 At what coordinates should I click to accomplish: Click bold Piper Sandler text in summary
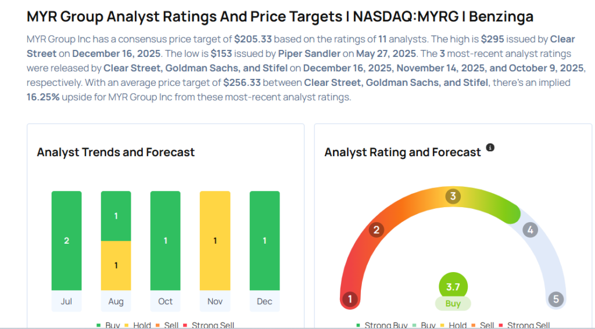(305, 53)
